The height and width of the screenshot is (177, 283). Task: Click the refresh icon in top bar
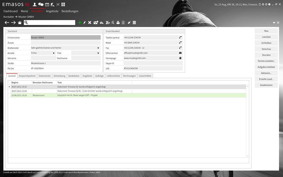click(260, 4)
